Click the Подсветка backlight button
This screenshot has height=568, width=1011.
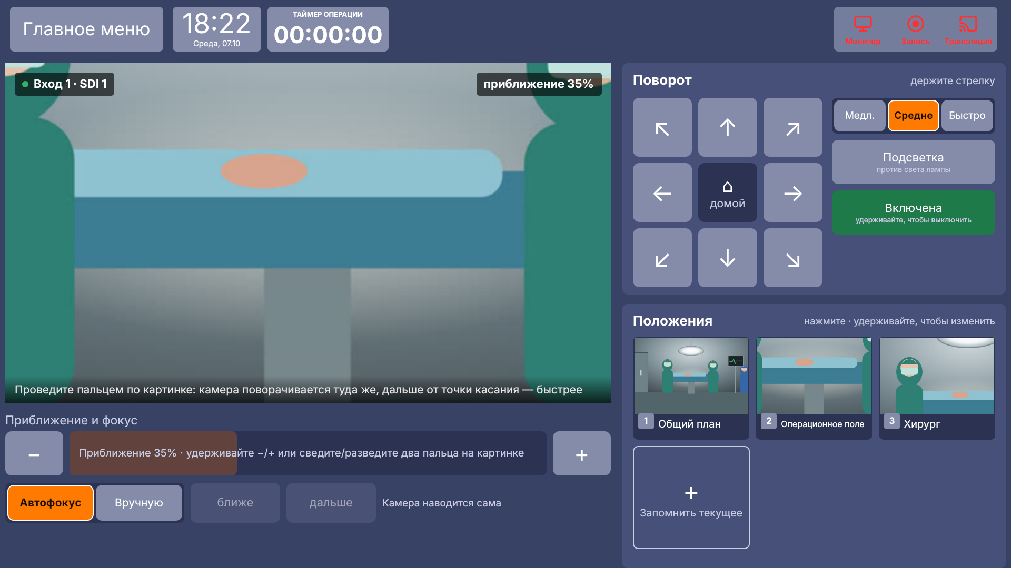pyautogui.click(x=913, y=162)
